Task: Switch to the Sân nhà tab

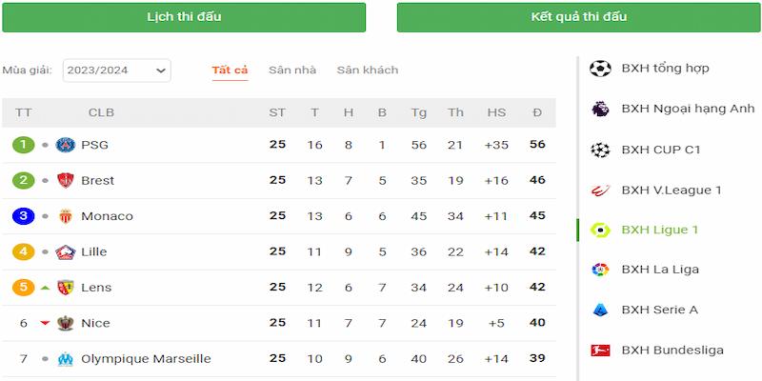Action: tap(292, 70)
